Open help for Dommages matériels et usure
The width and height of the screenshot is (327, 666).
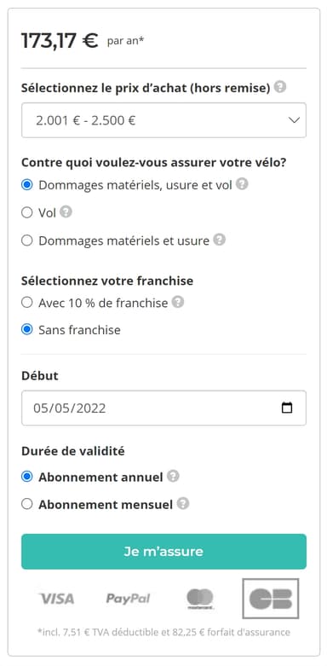[x=219, y=240]
